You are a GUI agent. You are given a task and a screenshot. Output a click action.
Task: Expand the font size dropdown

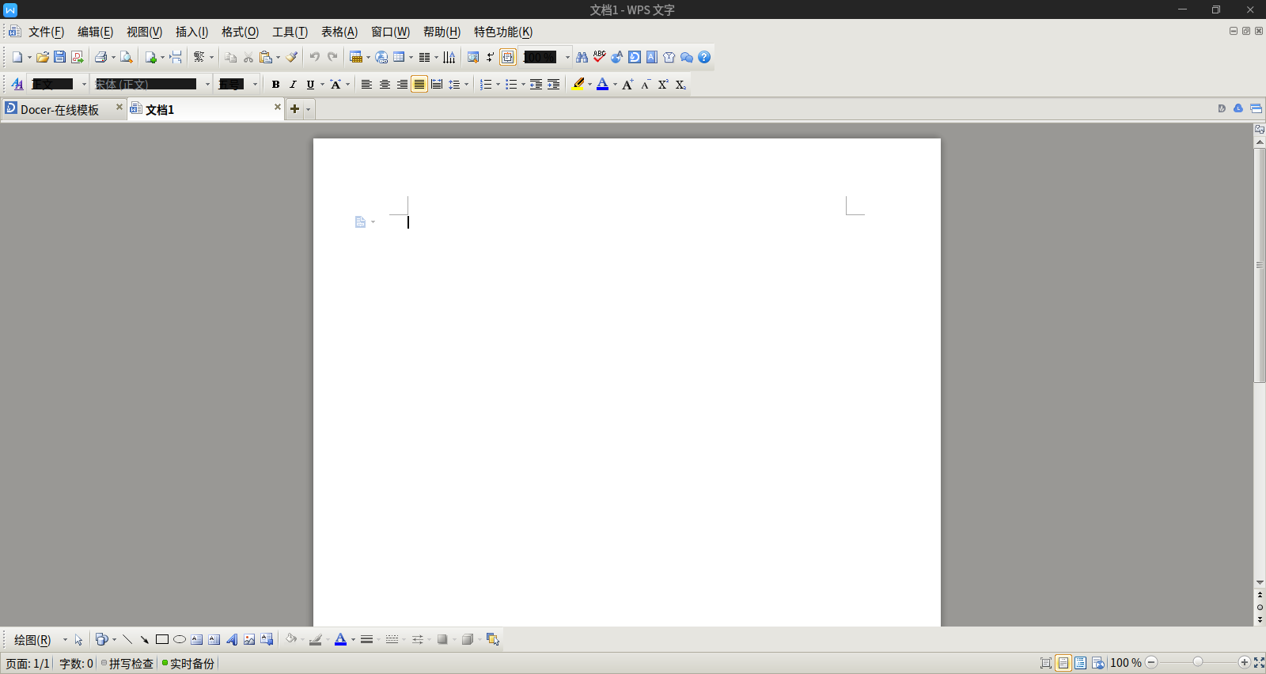coord(255,85)
